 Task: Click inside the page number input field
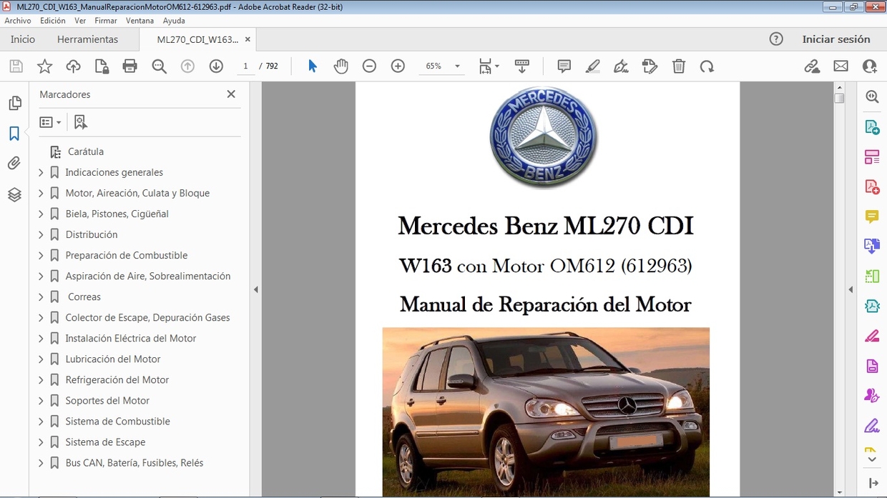point(245,66)
